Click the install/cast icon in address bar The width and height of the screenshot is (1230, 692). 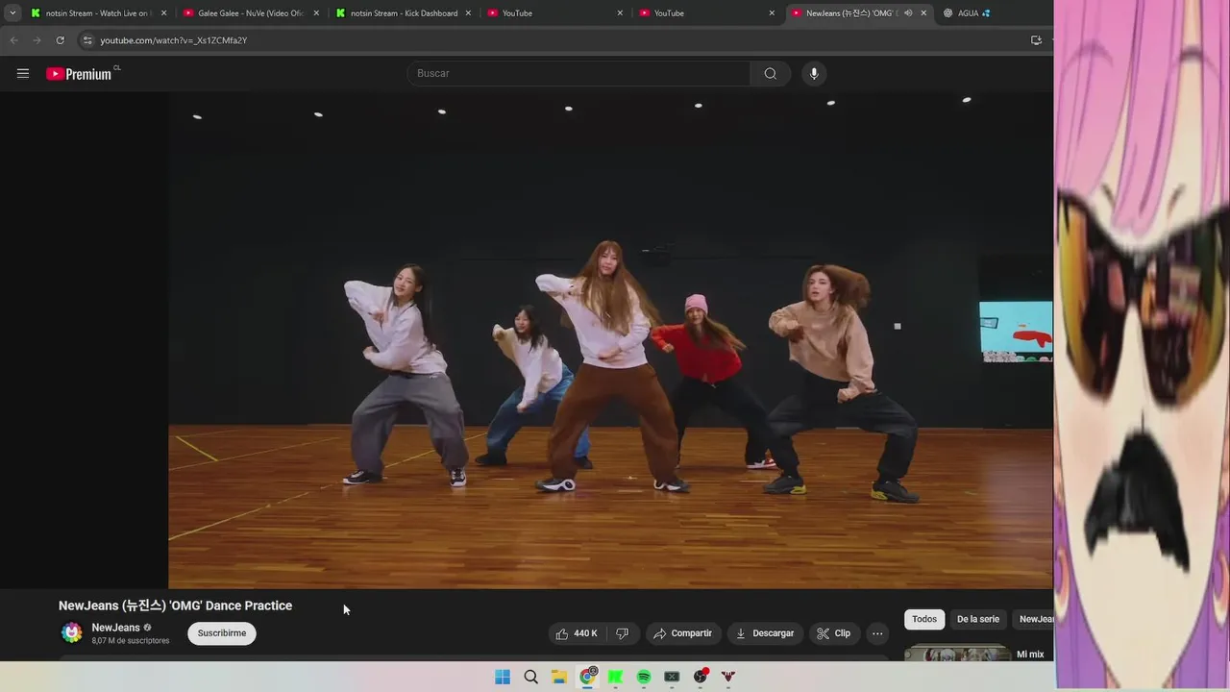(1036, 40)
